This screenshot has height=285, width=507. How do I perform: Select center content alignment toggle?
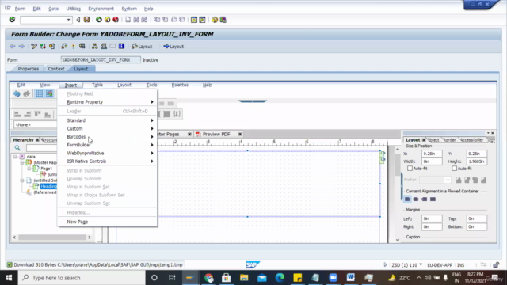point(416,199)
